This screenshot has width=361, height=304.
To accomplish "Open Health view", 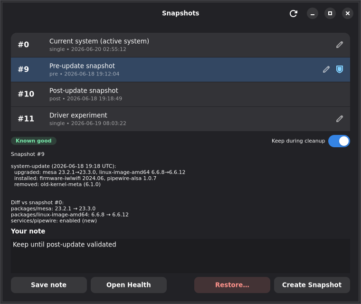I will pos(128,285).
